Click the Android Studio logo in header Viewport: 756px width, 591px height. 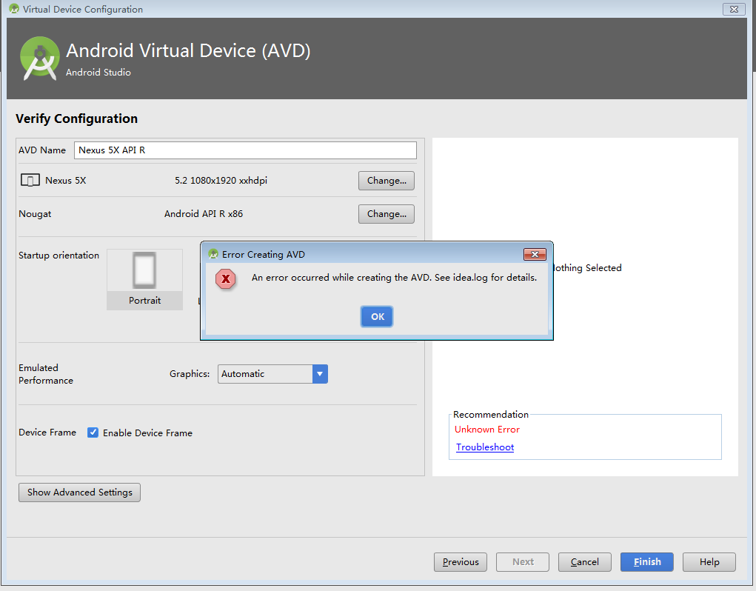pyautogui.click(x=39, y=59)
